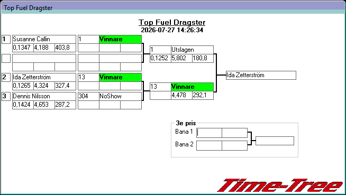Click the green Vinnare cell in the semifinal
This screenshot has width=346, height=195.
[x=192, y=87]
